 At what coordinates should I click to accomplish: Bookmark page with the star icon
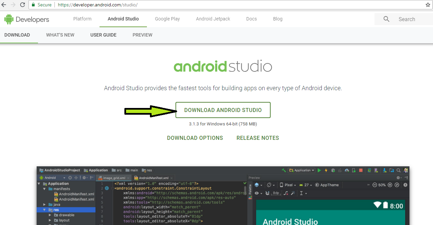[428, 5]
